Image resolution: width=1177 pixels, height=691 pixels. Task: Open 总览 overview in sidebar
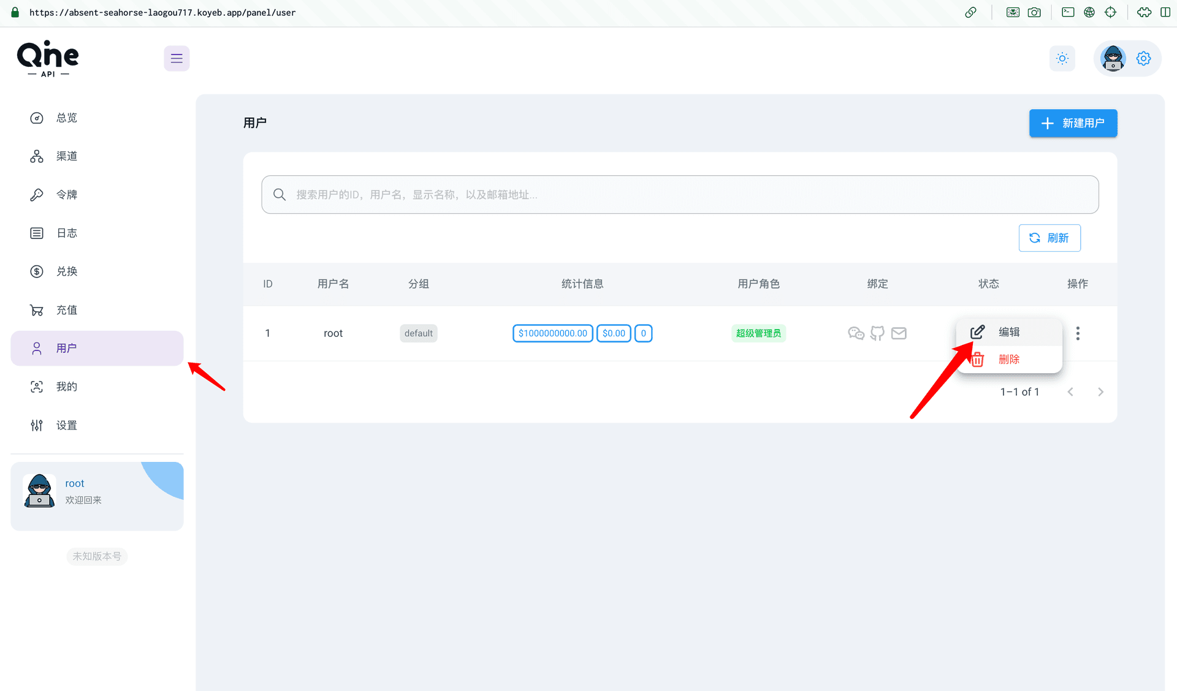tap(97, 118)
